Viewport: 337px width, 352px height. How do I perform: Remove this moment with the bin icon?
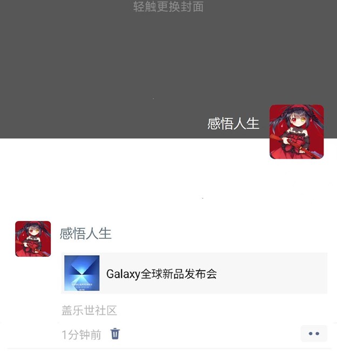click(115, 334)
